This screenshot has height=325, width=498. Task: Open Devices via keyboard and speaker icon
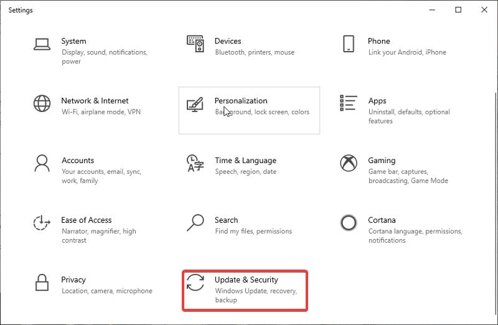[195, 44]
